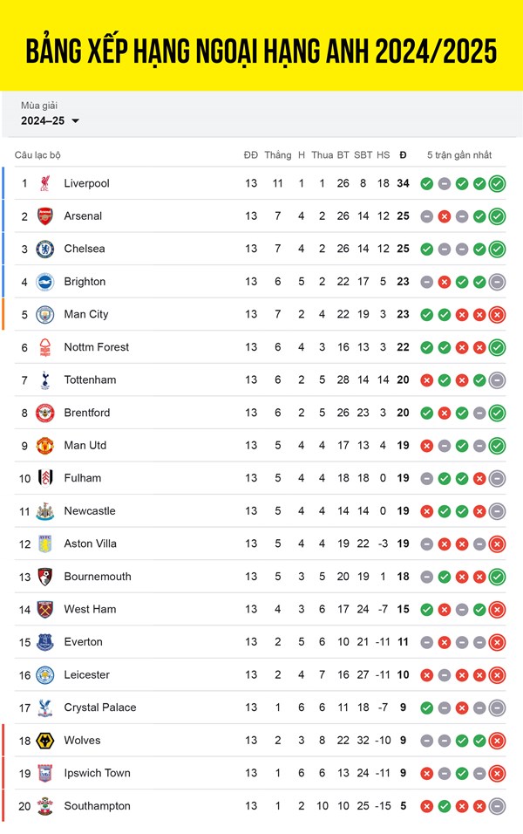The image size is (523, 834).
Task: Click the Man City club crest
Action: tap(45, 315)
